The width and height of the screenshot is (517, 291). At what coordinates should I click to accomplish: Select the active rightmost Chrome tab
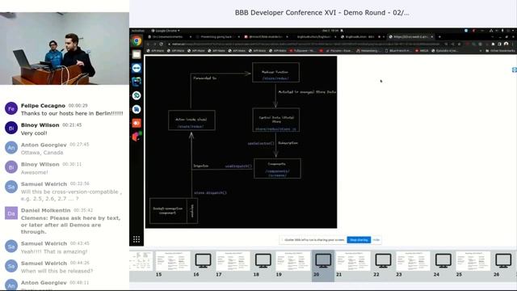click(411, 36)
